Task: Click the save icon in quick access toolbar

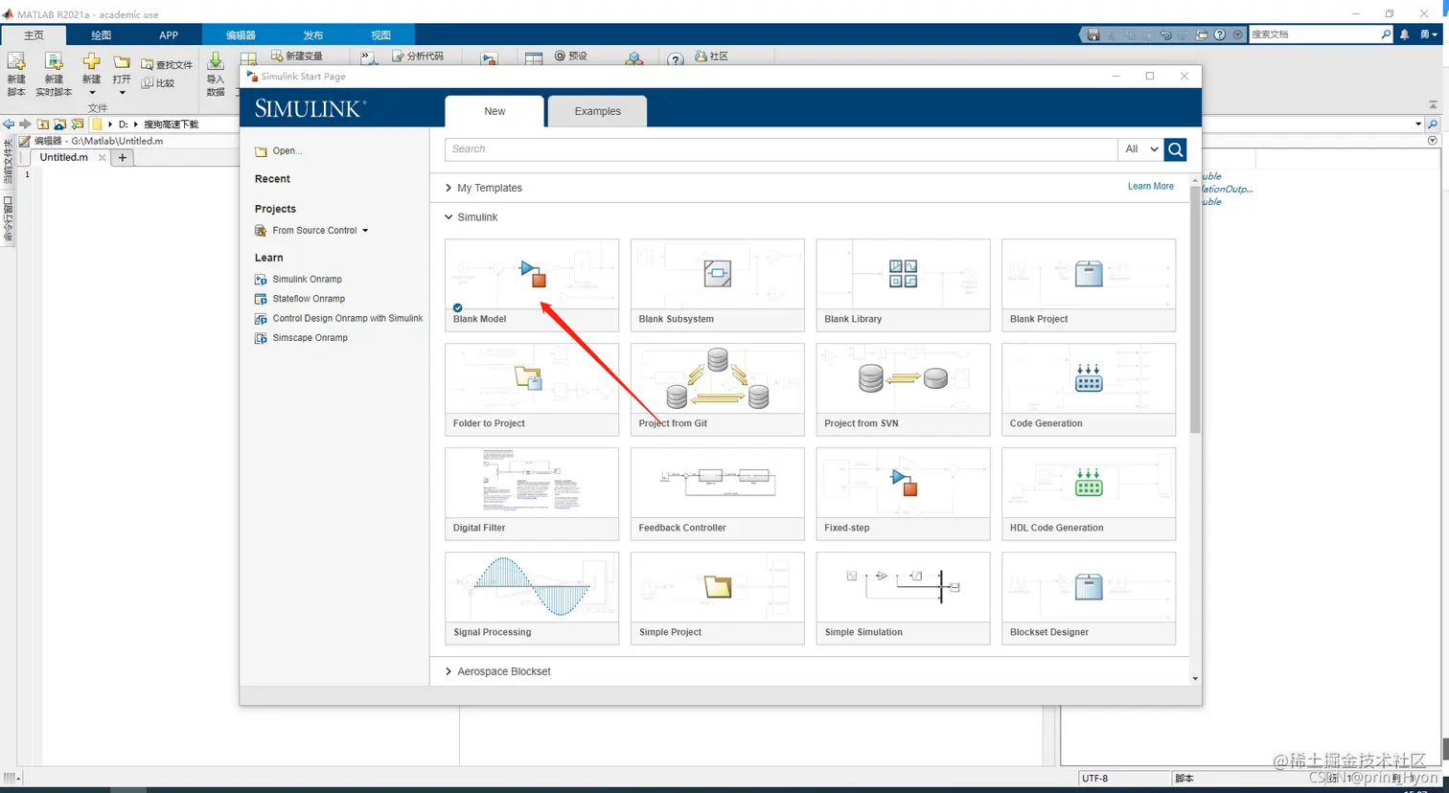Action: pos(1092,34)
